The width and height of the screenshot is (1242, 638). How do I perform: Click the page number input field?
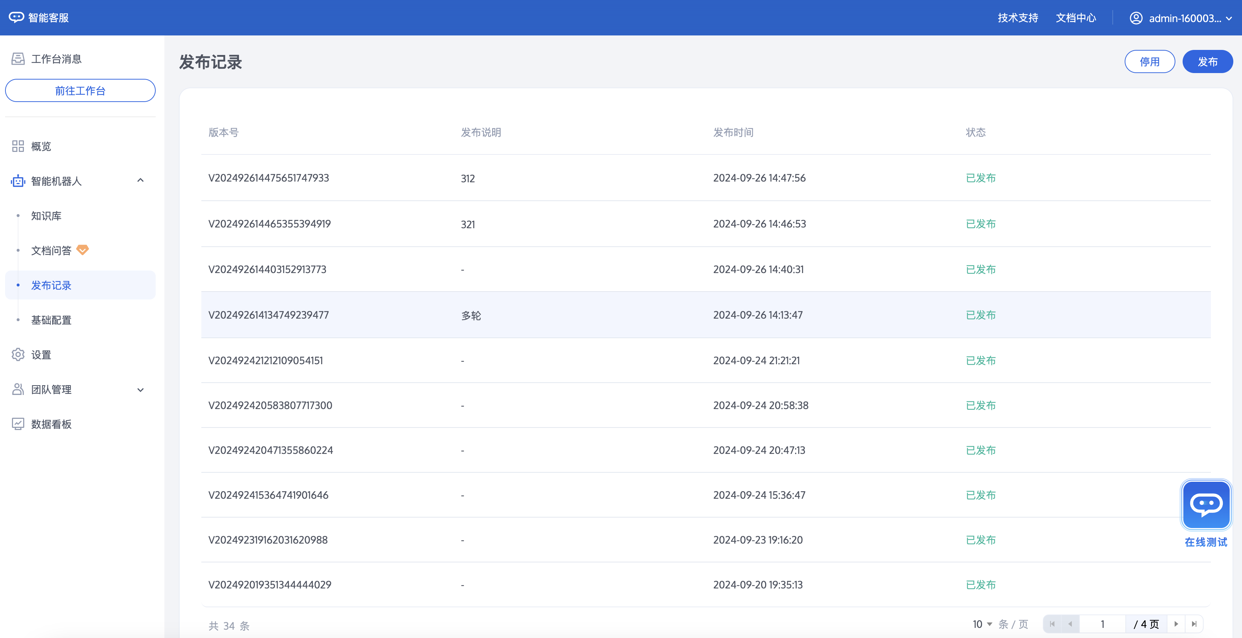(1102, 624)
